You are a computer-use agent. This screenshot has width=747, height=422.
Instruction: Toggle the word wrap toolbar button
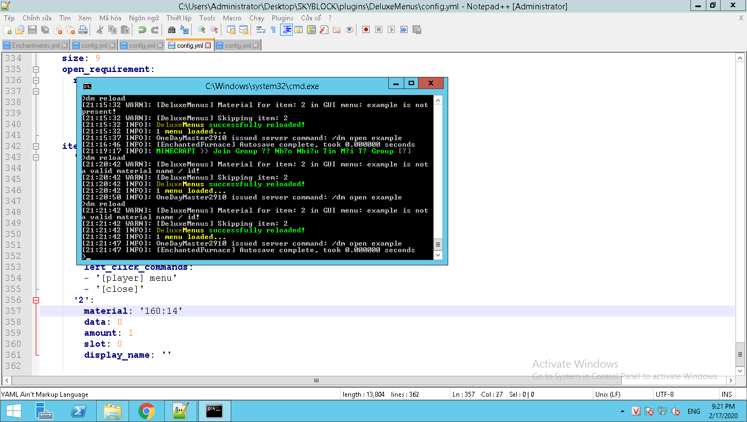(261, 30)
